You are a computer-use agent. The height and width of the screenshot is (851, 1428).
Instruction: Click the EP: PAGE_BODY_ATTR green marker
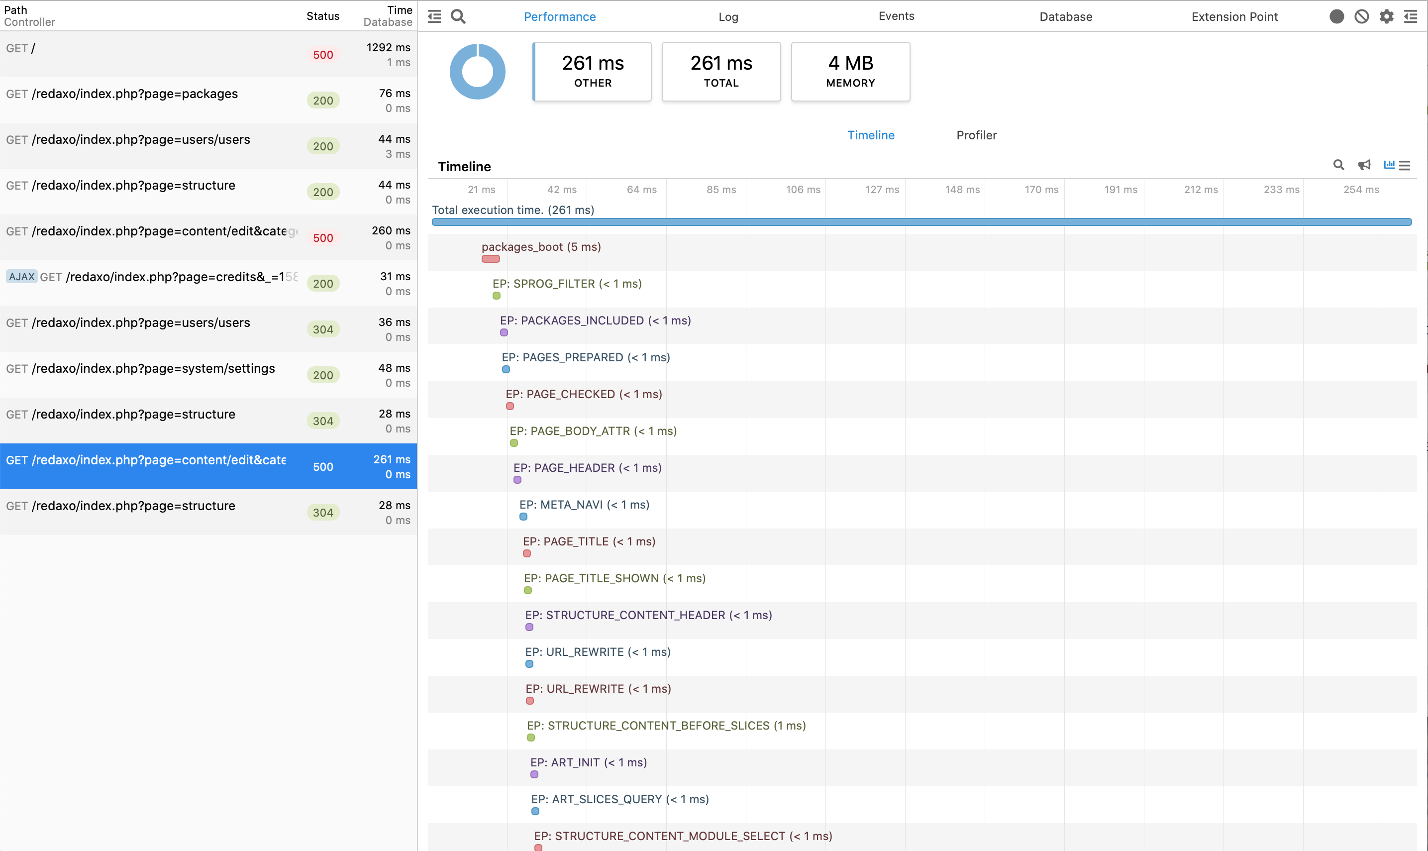pos(513,443)
